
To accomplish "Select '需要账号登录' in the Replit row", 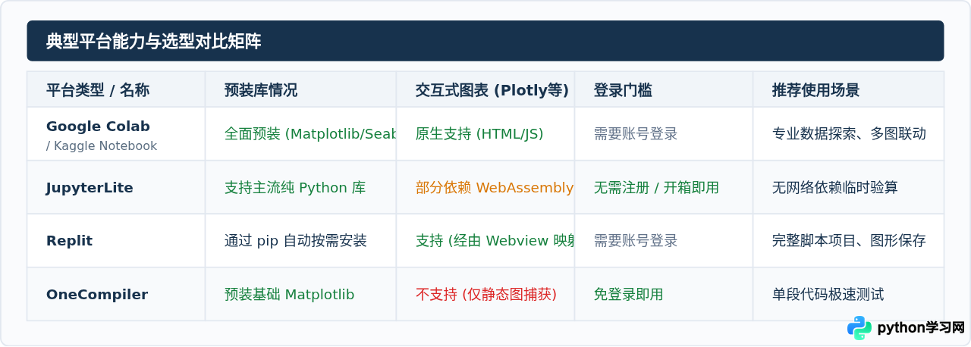I will [x=636, y=241].
